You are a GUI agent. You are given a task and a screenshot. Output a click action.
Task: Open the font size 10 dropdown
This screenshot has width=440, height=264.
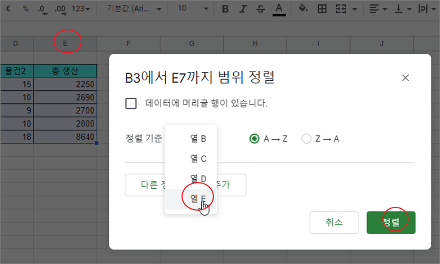point(193,9)
